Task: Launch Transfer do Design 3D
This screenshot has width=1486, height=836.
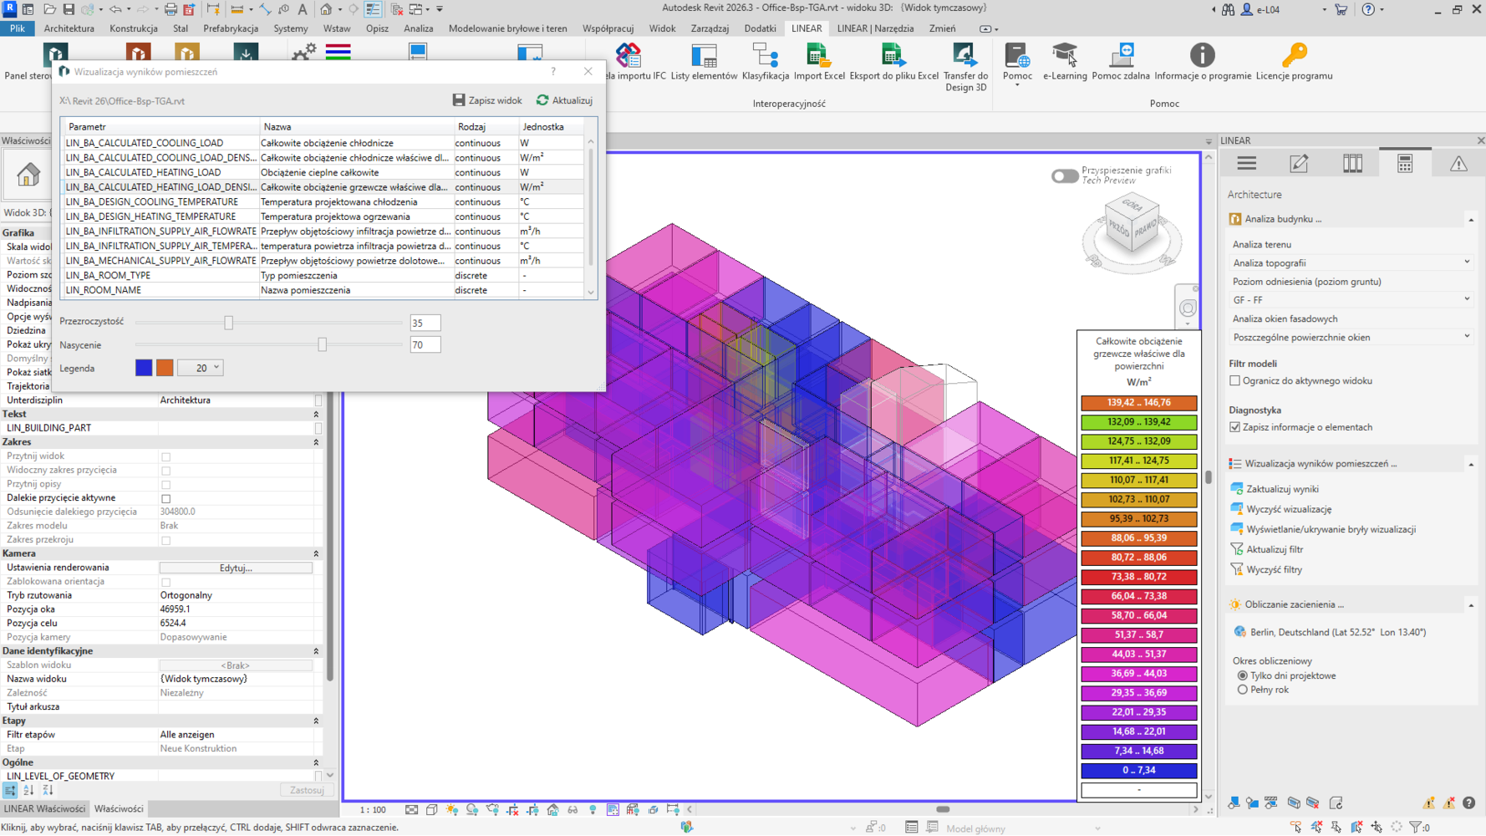Action: [x=965, y=57]
